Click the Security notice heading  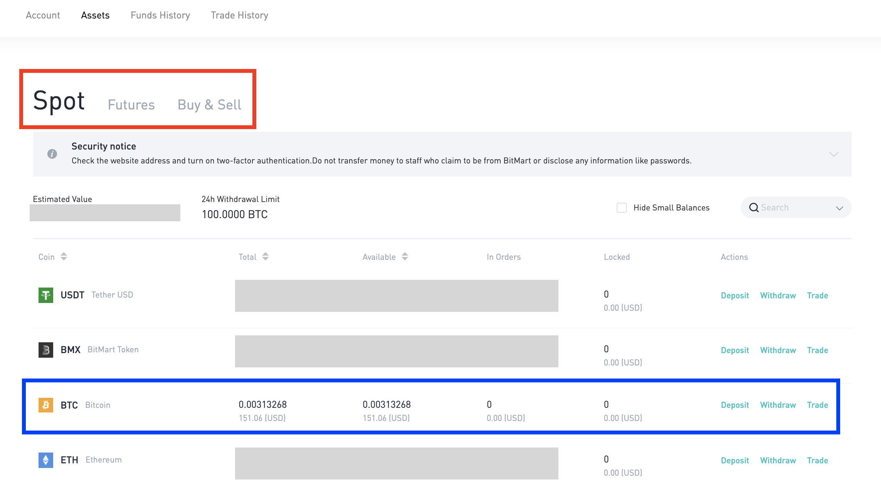click(104, 146)
